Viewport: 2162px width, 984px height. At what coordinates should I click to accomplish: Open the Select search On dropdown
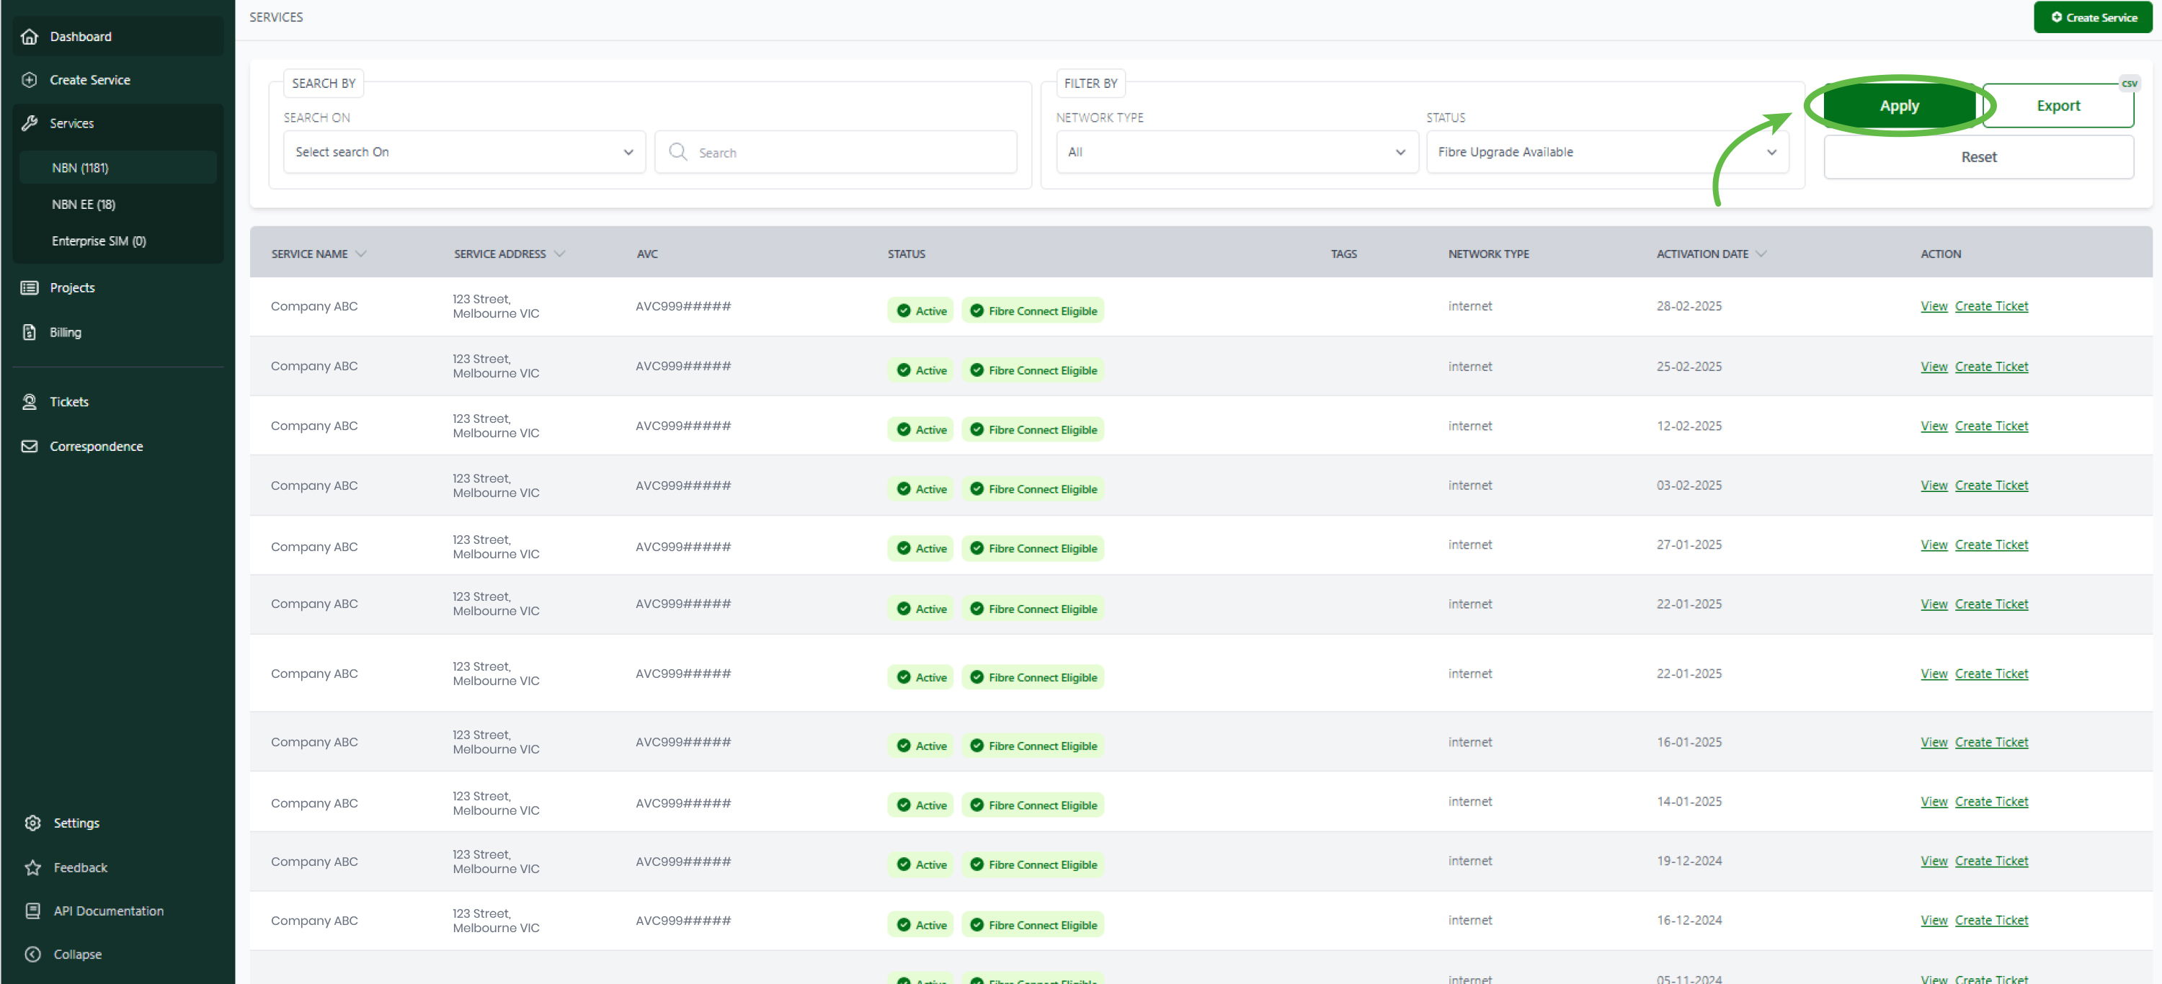coord(463,152)
